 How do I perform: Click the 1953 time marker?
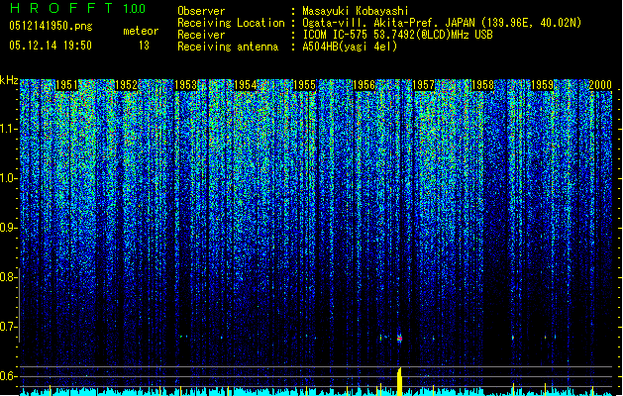(x=185, y=85)
